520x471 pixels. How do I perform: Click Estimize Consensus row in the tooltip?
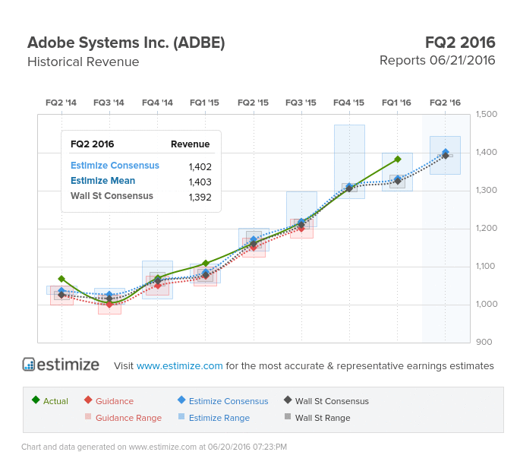pos(141,166)
